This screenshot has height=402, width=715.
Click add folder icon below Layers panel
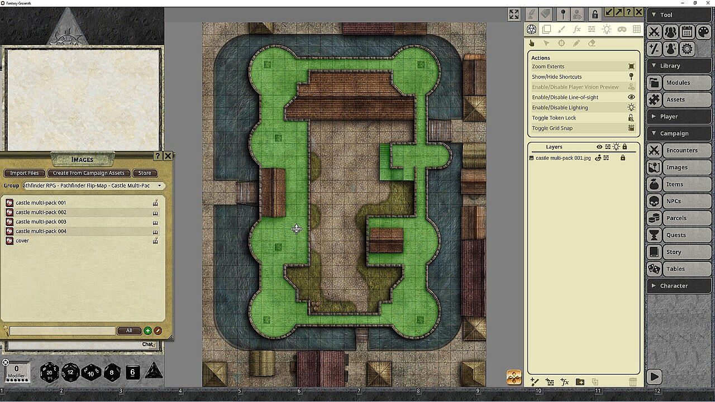point(580,382)
